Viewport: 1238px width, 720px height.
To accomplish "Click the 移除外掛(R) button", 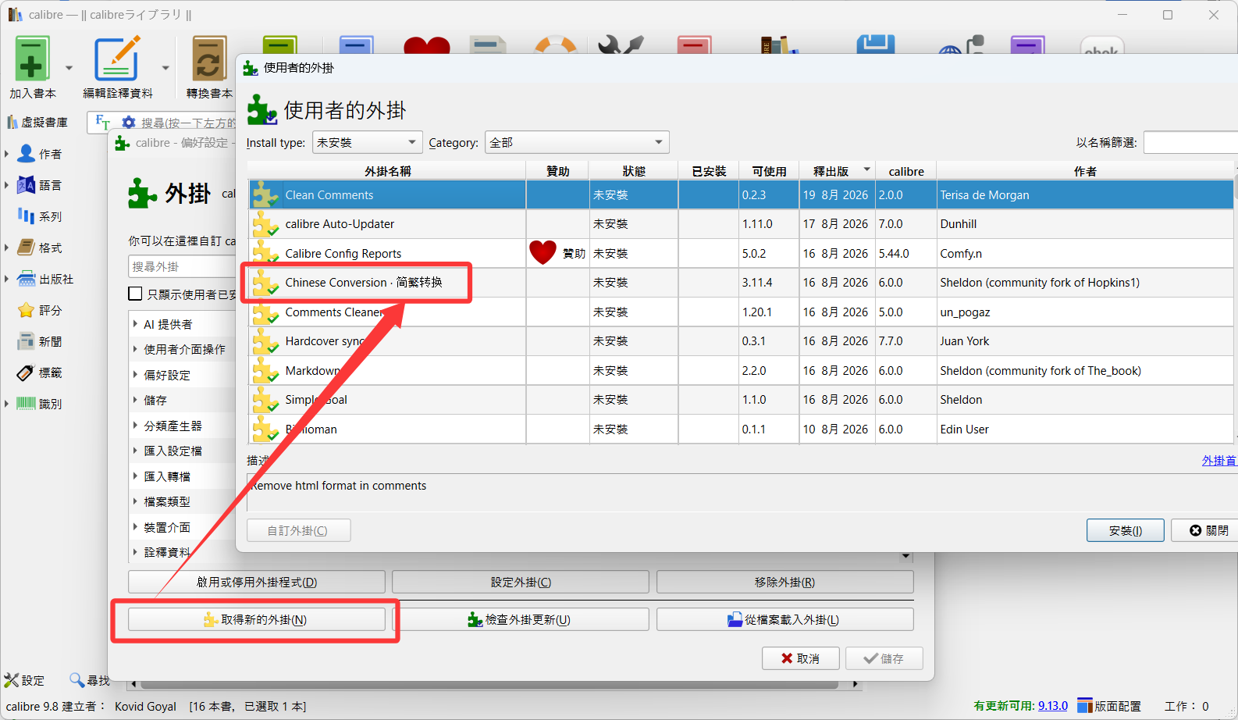I will coord(784,582).
